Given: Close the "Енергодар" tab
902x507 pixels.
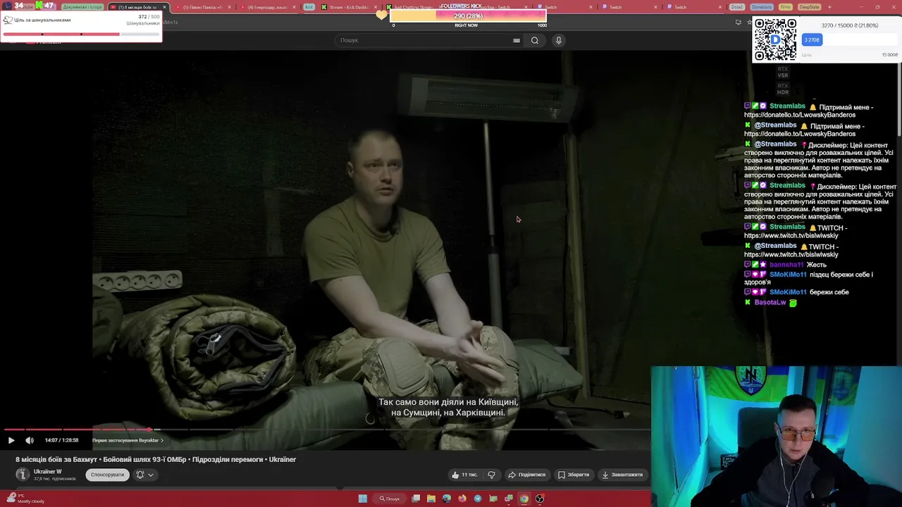Looking at the screenshot, I should (294, 7).
